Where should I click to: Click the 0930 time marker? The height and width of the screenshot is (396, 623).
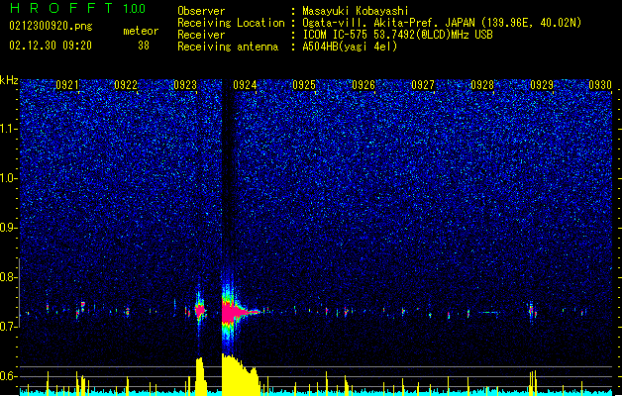[x=600, y=85]
